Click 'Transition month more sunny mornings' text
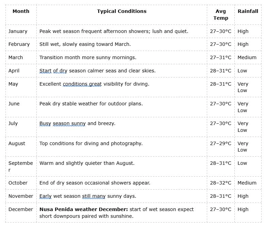 (x=88, y=57)
